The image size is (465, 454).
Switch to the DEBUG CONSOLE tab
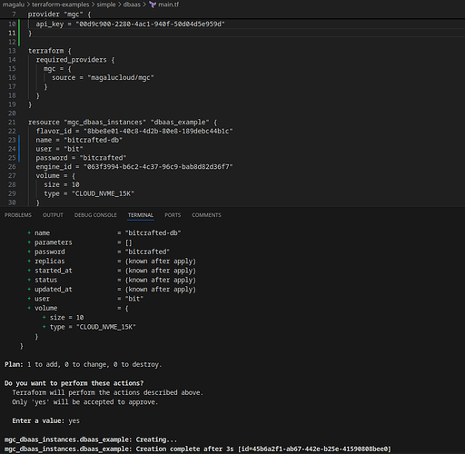[x=95, y=215]
